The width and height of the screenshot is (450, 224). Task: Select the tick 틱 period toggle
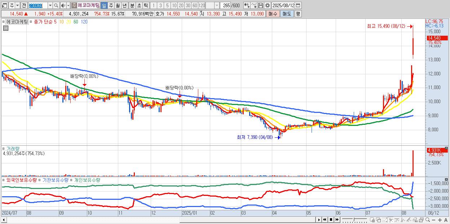(x=146, y=5)
